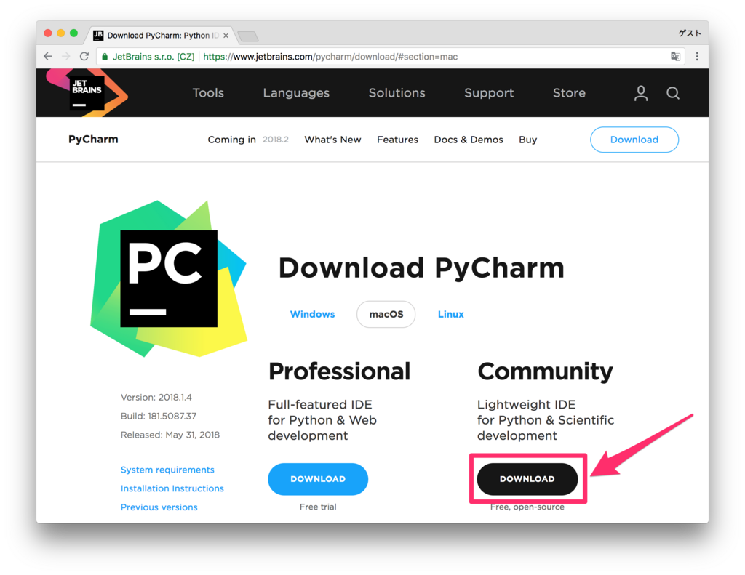Click the green lock security icon
This screenshot has height=575, width=745.
(105, 57)
